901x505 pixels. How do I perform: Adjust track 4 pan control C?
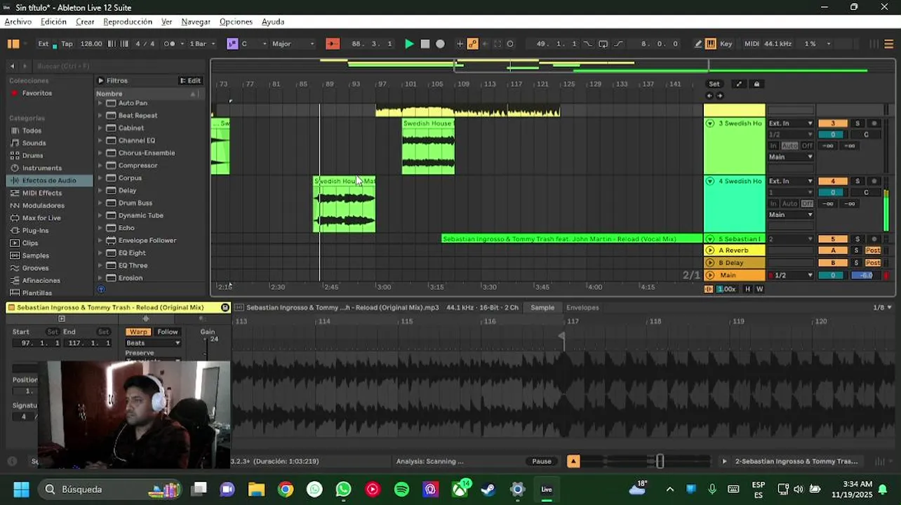(x=866, y=192)
